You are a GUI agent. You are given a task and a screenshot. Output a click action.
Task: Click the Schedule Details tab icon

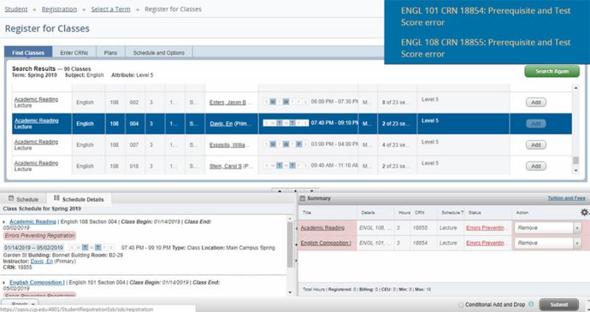[56, 199]
